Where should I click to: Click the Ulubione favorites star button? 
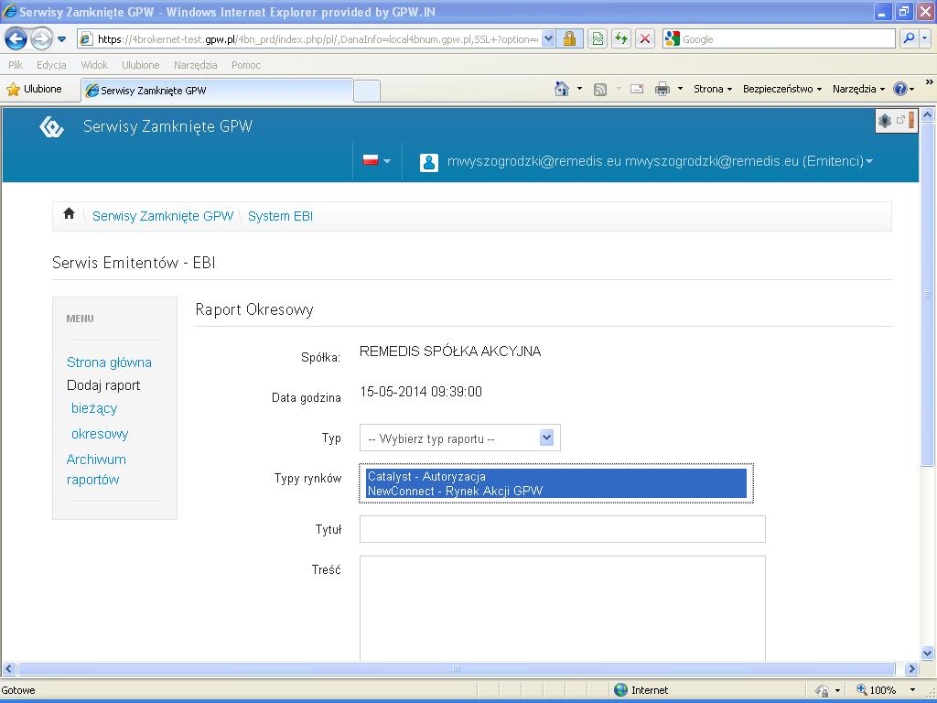click(x=34, y=89)
